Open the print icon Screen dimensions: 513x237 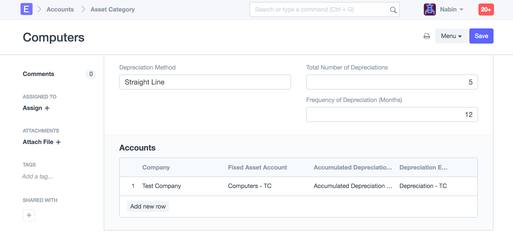427,36
